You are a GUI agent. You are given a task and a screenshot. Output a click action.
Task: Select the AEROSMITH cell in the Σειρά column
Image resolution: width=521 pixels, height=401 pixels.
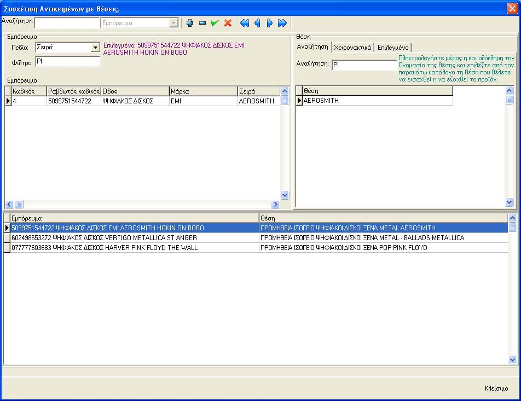(259, 101)
